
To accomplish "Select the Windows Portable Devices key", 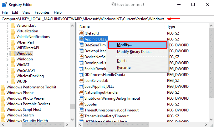I will pos(28,104).
